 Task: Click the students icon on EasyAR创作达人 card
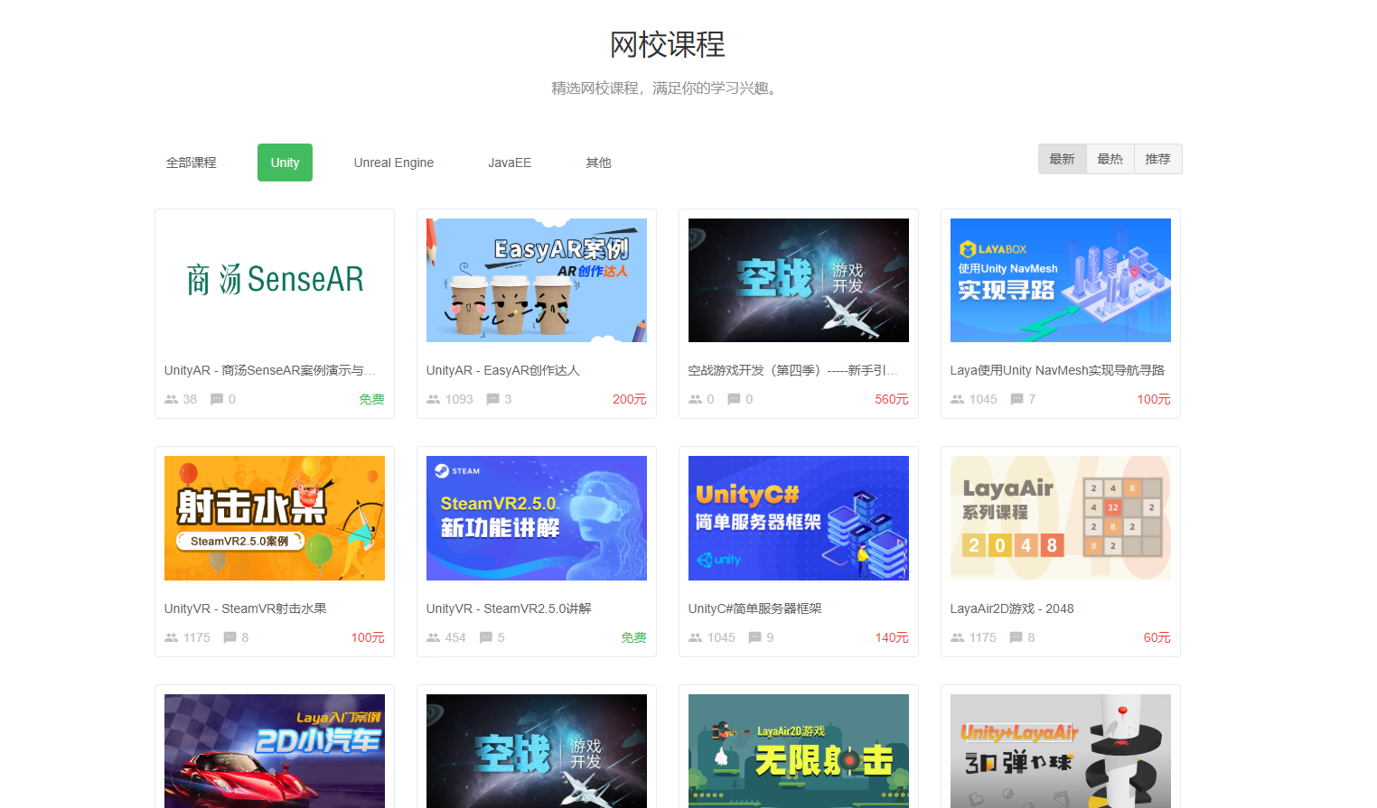434,399
